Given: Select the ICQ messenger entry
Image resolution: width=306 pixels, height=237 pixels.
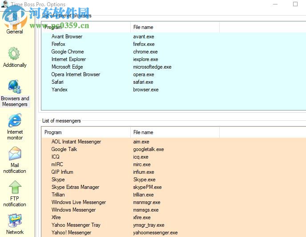Looking at the screenshot, I should (x=56, y=157).
